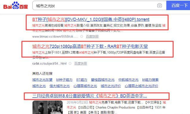
Task: Select related search 恒大城市之光
Action: 60,86
